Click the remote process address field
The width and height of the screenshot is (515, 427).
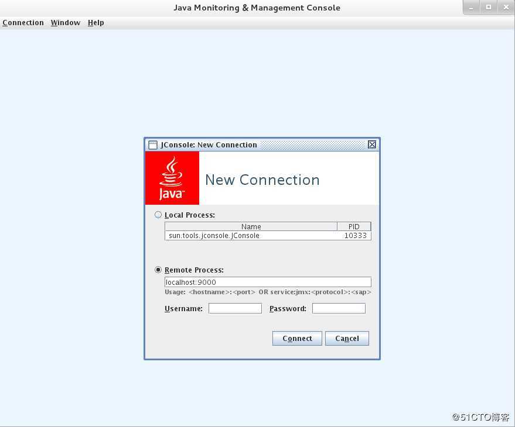(x=268, y=282)
